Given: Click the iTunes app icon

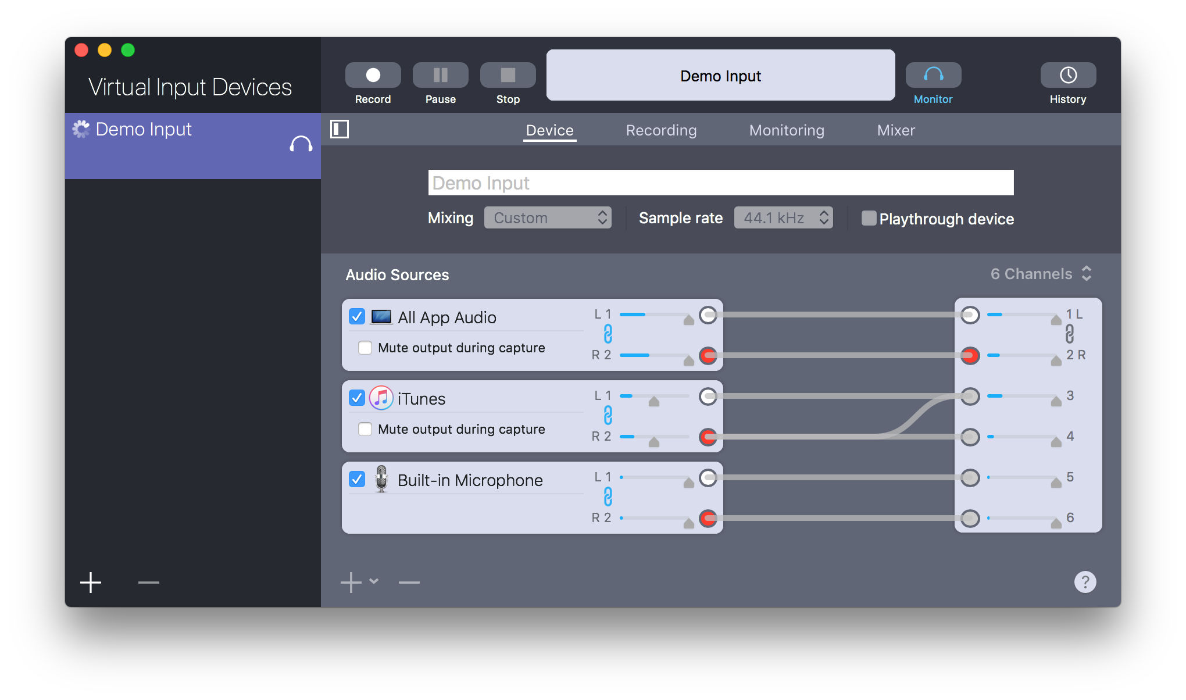Looking at the screenshot, I should pos(381,398).
